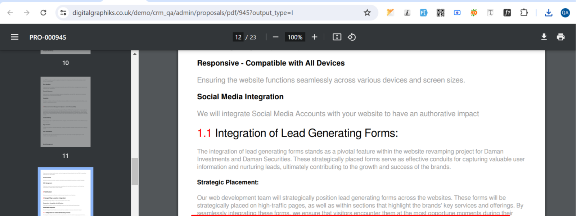The height and width of the screenshot is (216, 576).
Task: Toggle the PDF sidebar hamburger menu
Action: pyautogui.click(x=14, y=37)
